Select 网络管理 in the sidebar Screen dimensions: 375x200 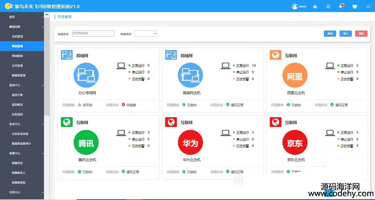[22, 46]
